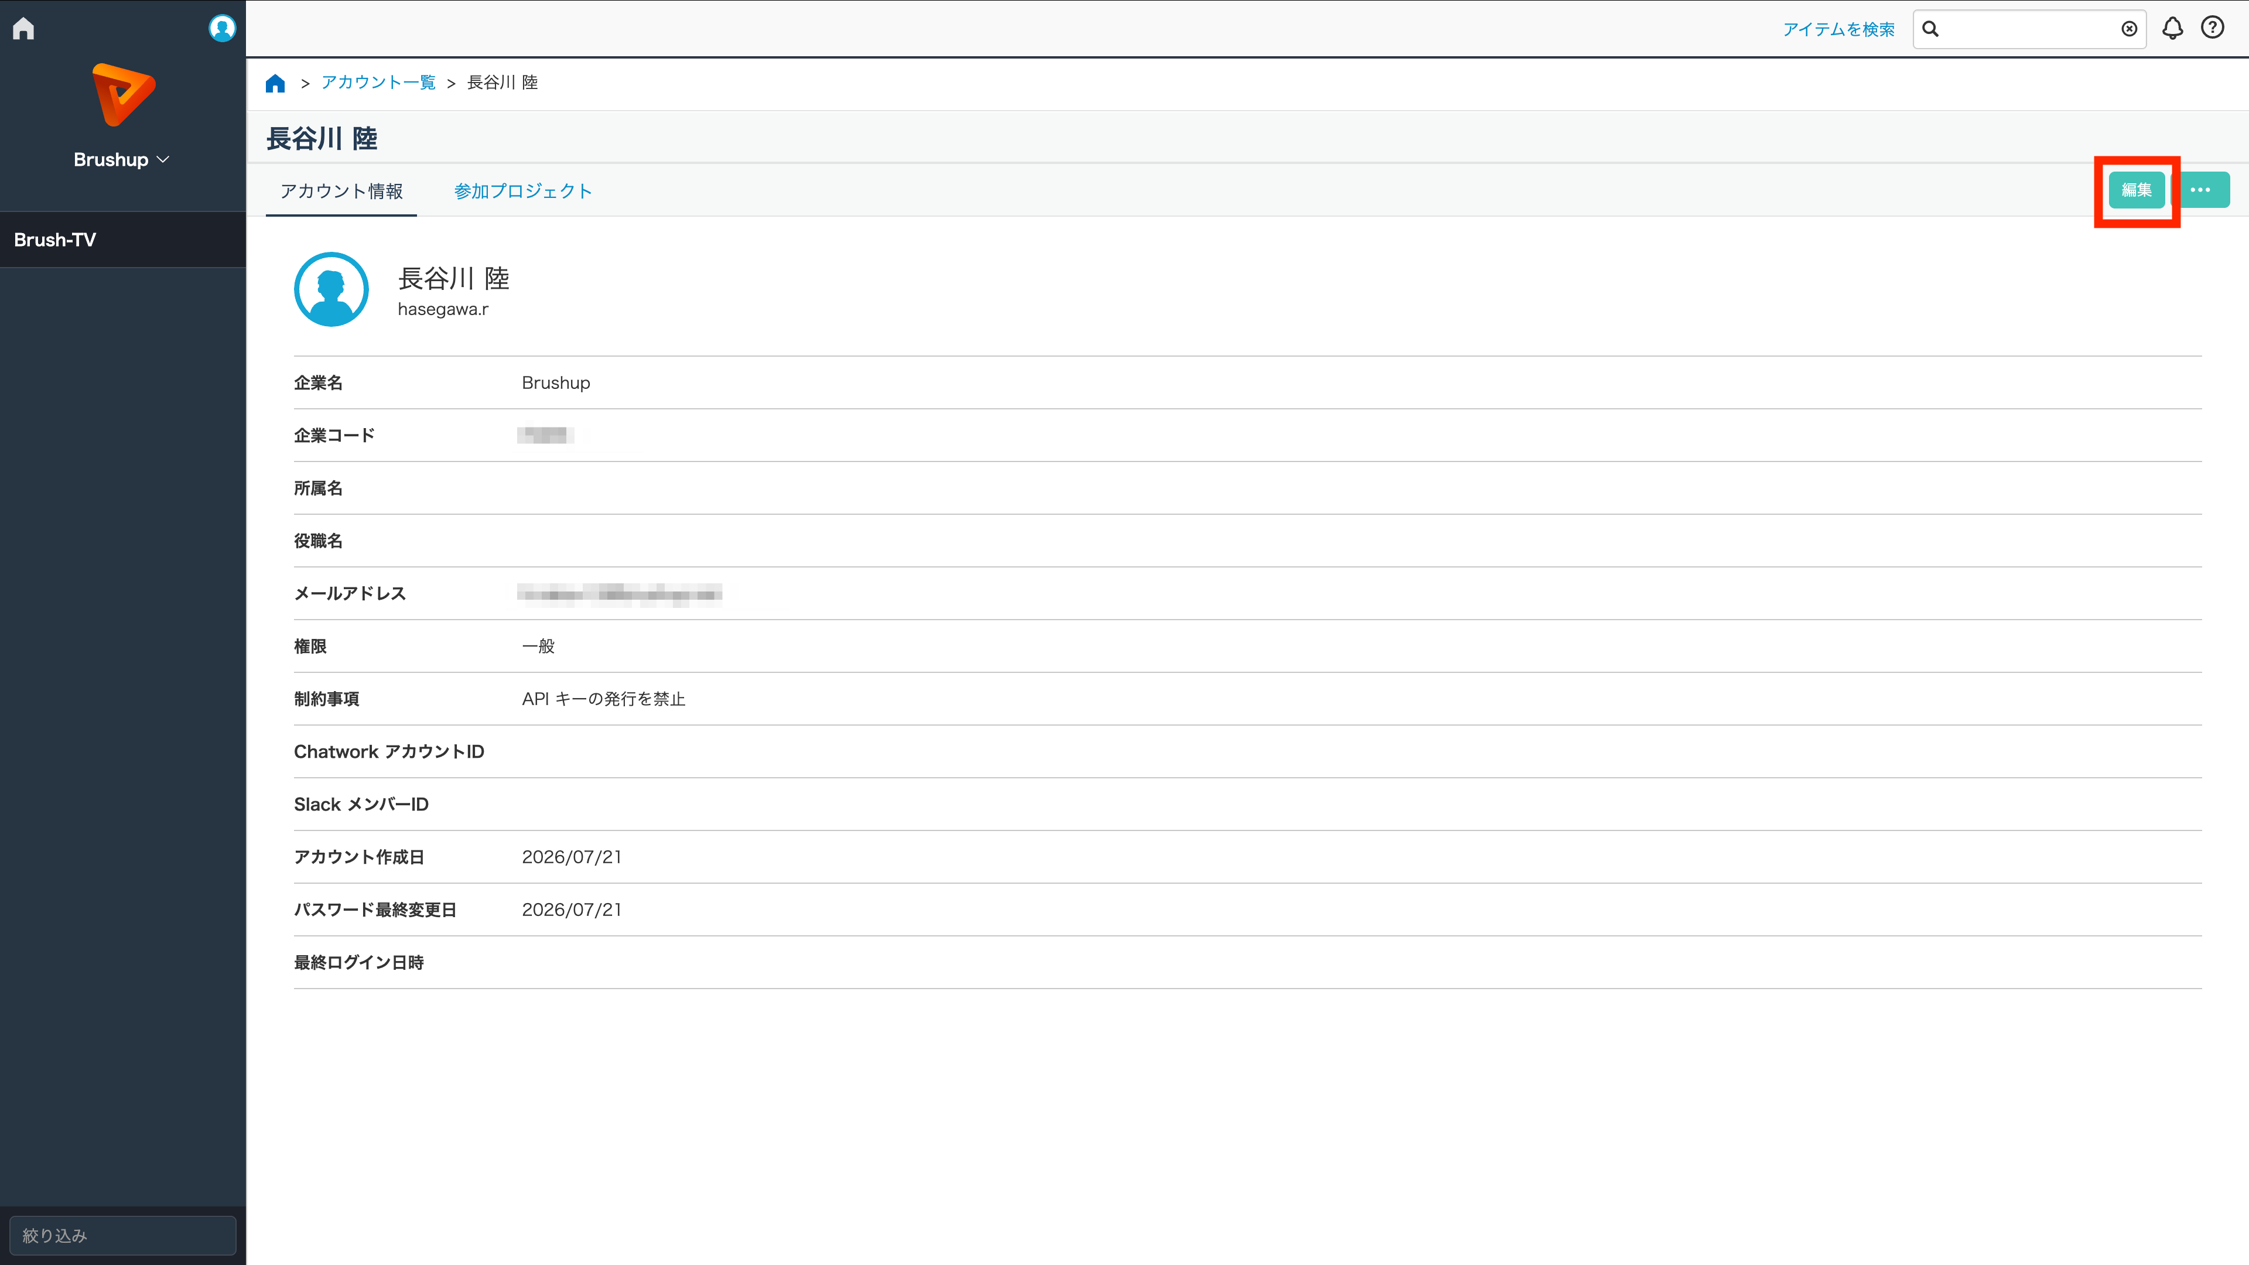This screenshot has height=1265, width=2249.
Task: Click the アカウント作成日 date 2026/07/21
Action: pos(572,857)
